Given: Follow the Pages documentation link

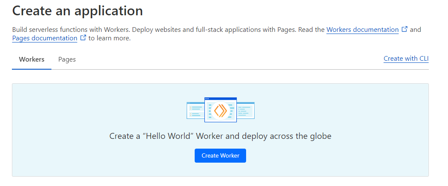Looking at the screenshot, I should point(45,38).
